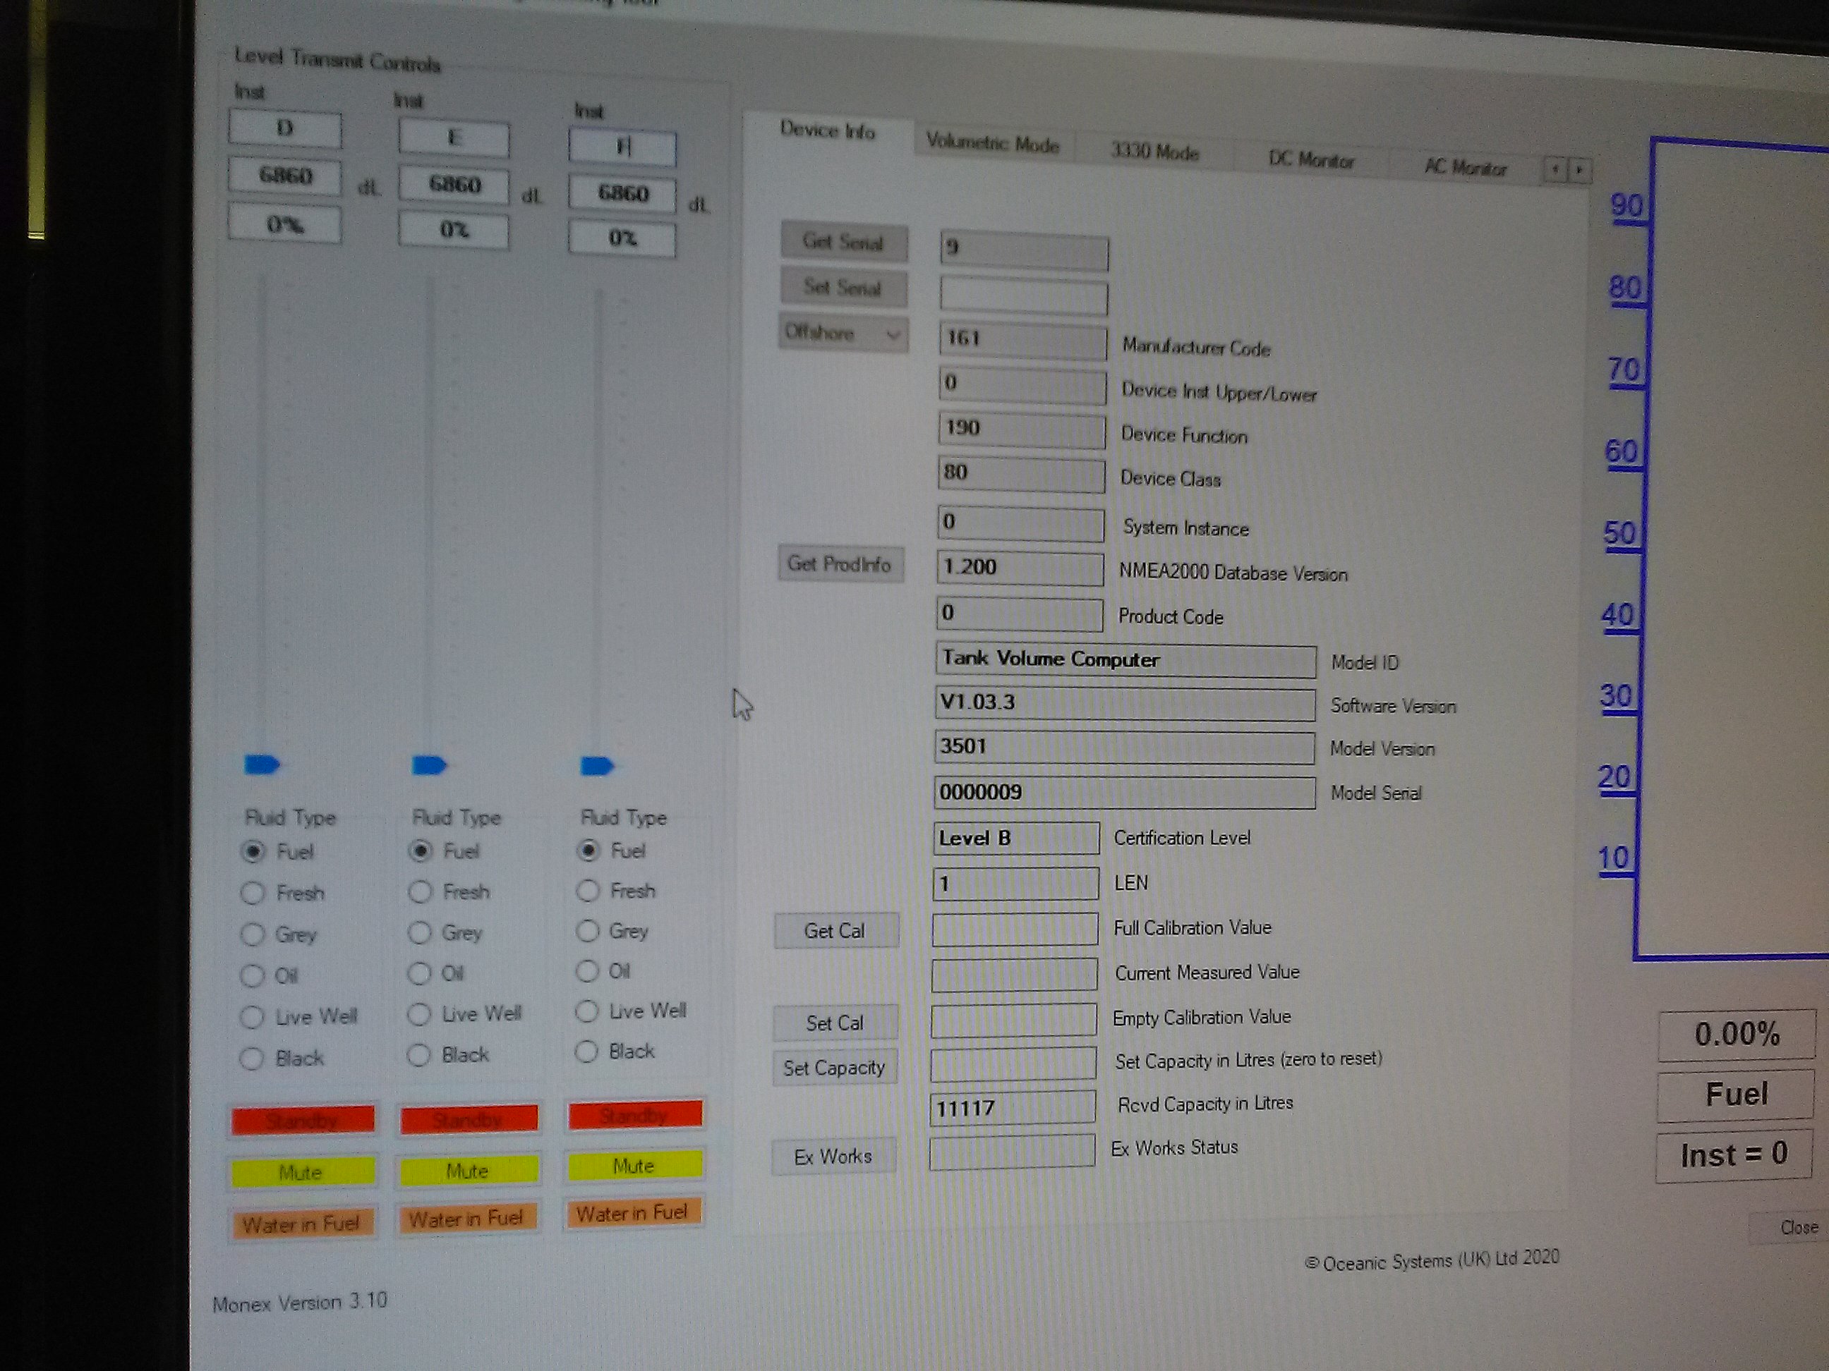Click the Get Cal button
1829x1371 pixels.
point(835,930)
